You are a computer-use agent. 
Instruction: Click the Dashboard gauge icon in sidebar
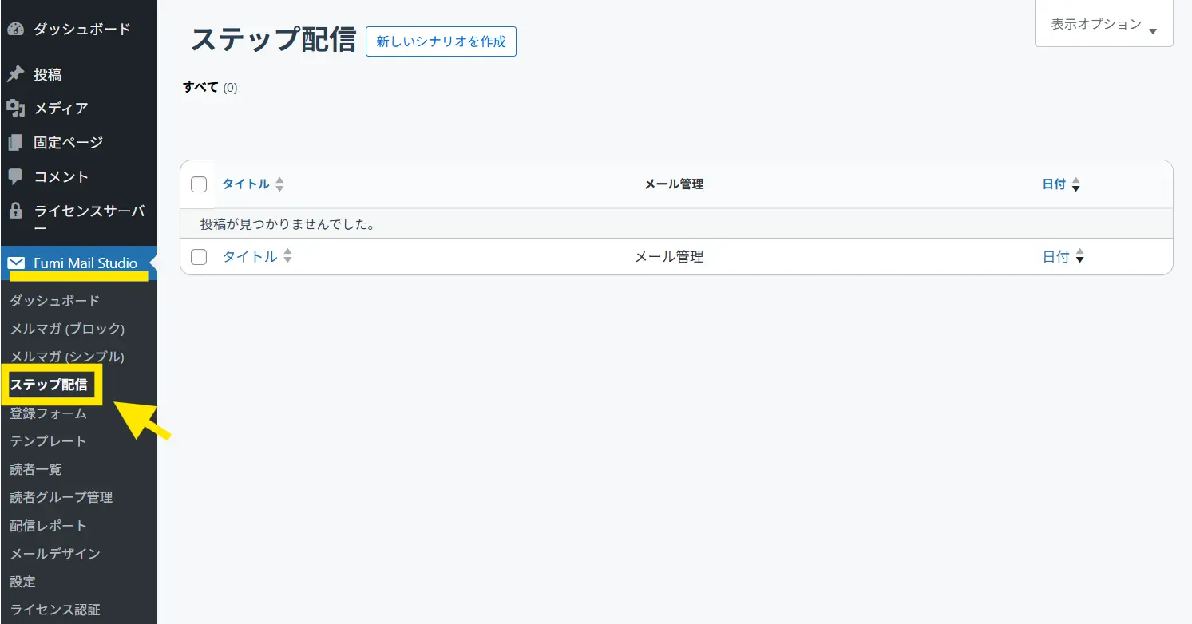(x=16, y=30)
